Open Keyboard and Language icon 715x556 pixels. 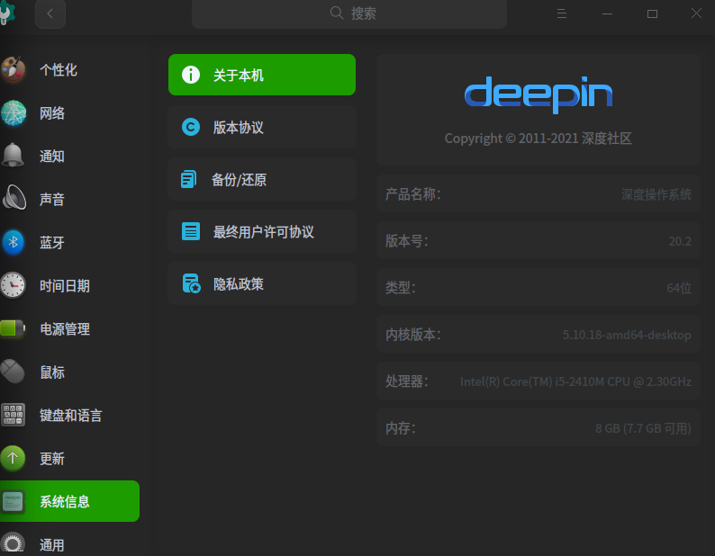click(x=13, y=415)
